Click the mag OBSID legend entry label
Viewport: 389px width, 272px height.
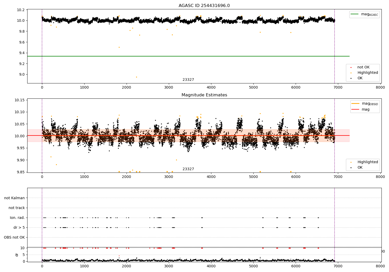pos(370,104)
